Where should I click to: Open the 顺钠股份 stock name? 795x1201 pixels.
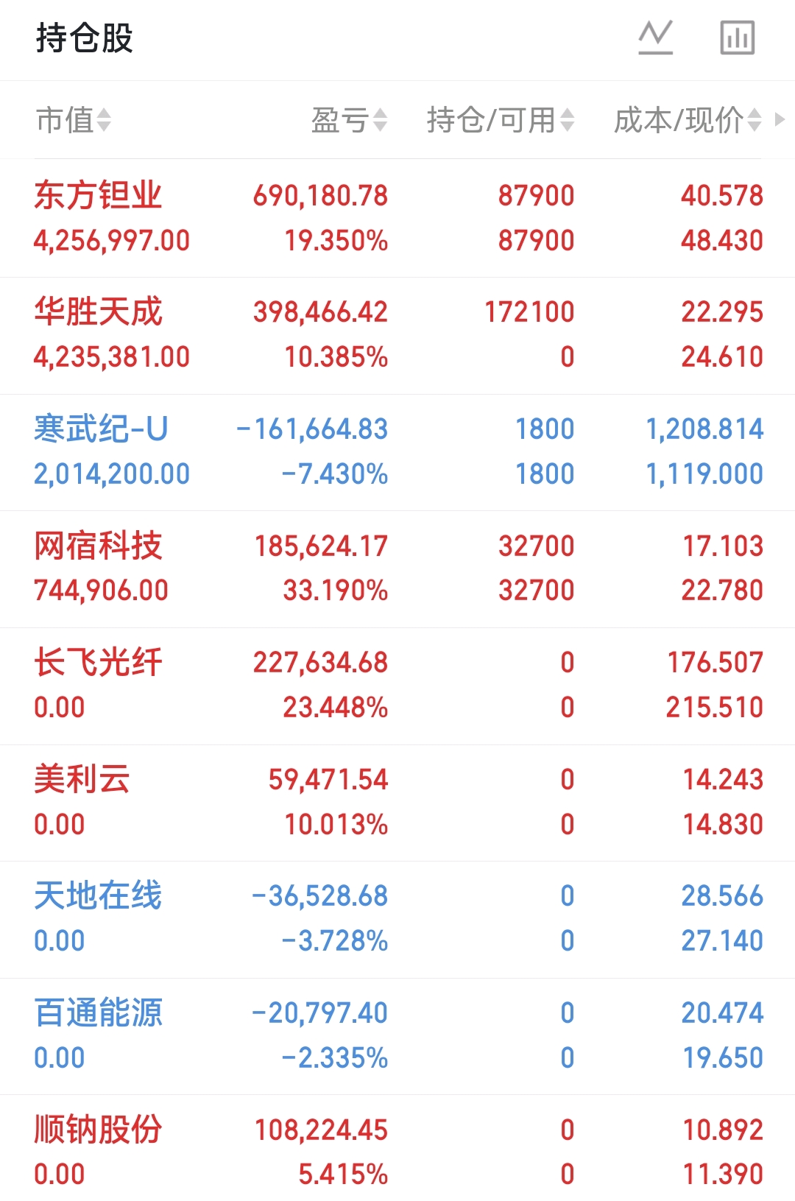98,1130
